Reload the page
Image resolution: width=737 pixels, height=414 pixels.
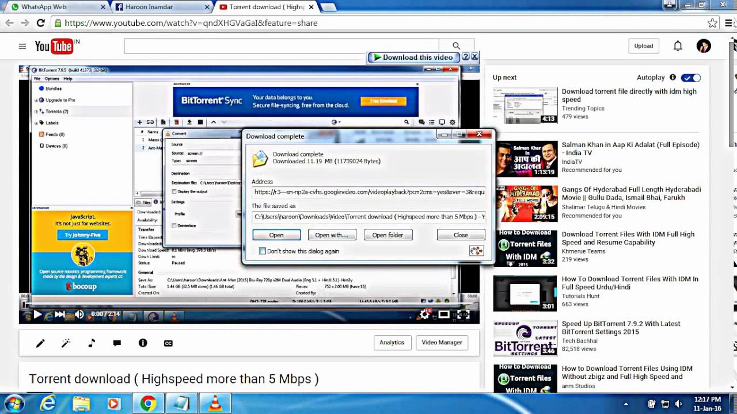coord(40,23)
